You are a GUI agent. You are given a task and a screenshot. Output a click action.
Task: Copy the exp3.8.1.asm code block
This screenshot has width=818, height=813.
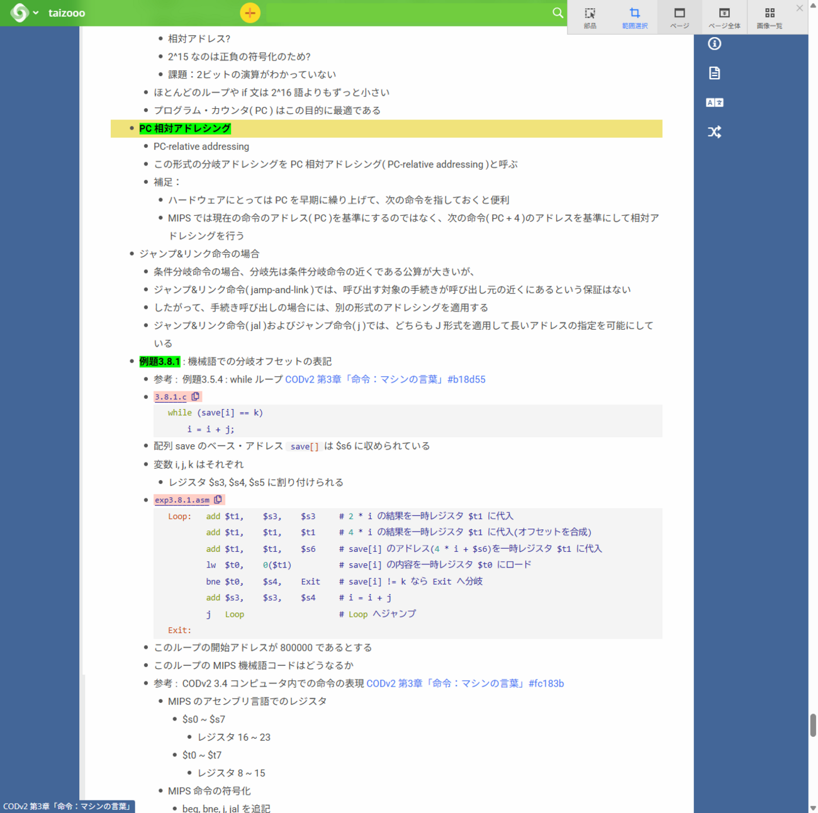tap(218, 500)
